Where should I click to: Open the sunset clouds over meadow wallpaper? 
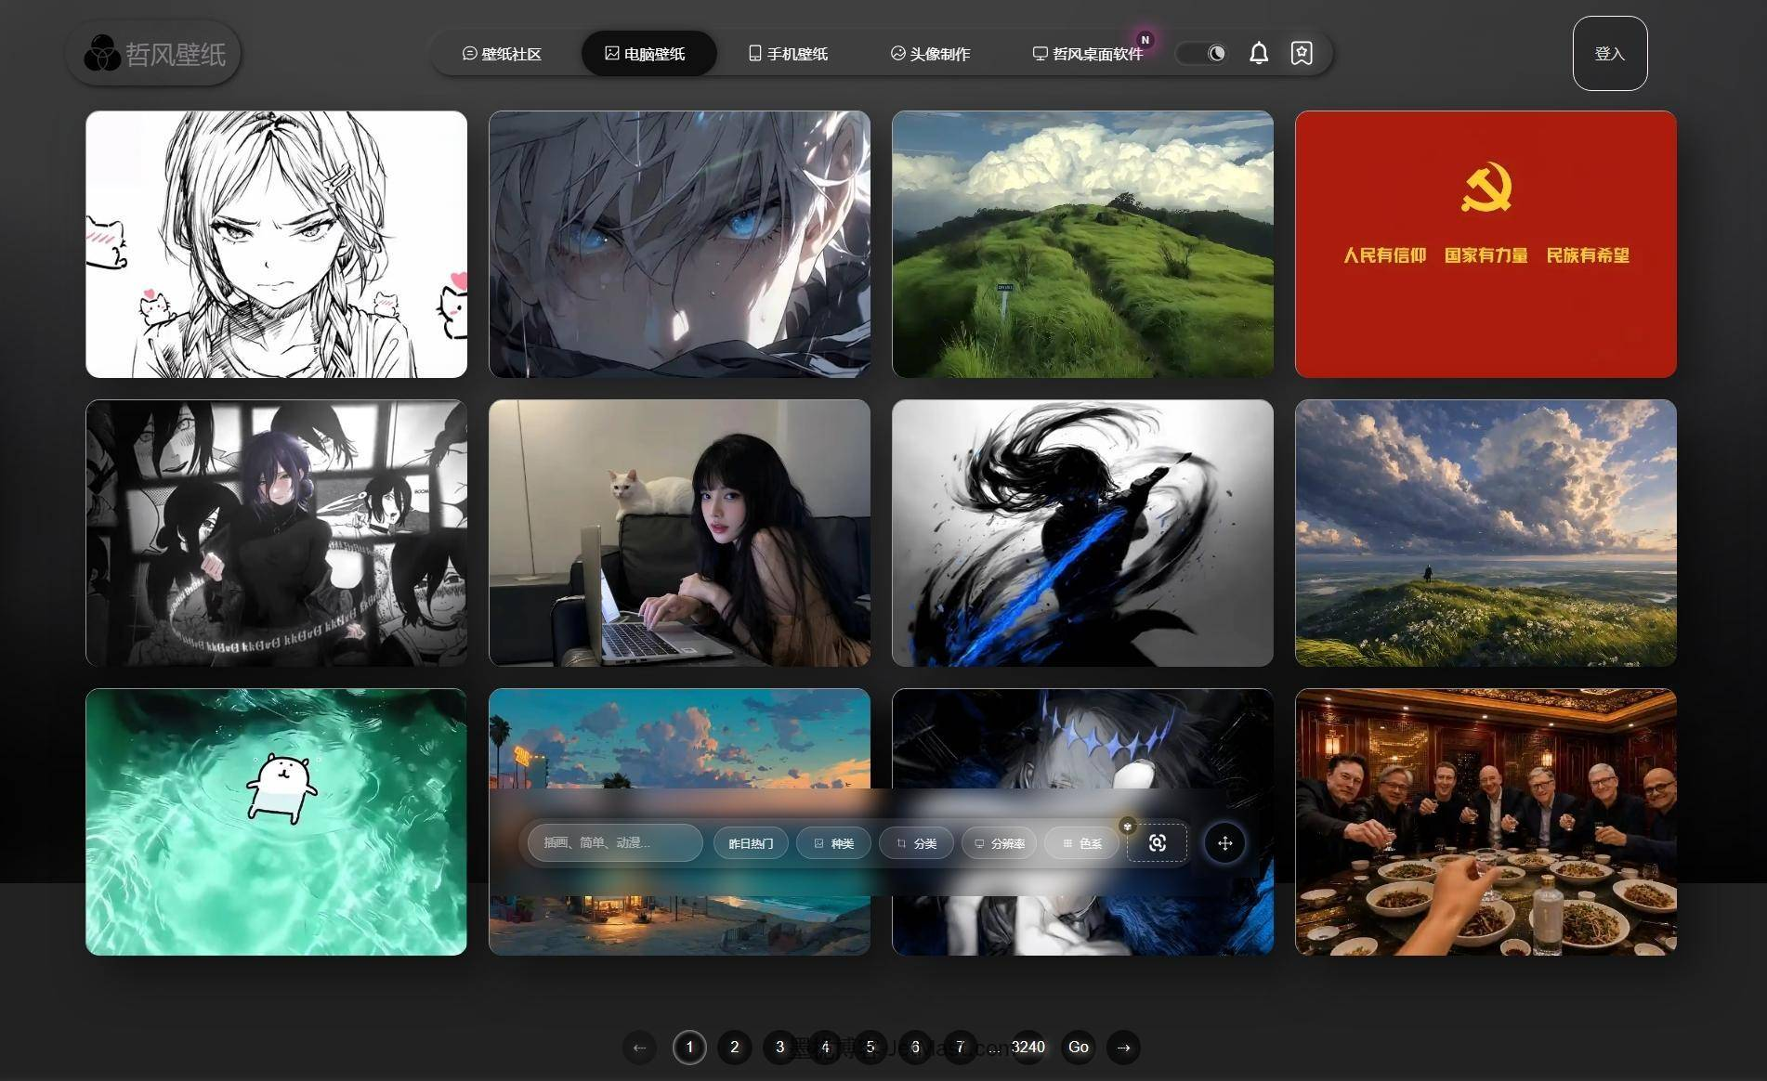point(1486,533)
